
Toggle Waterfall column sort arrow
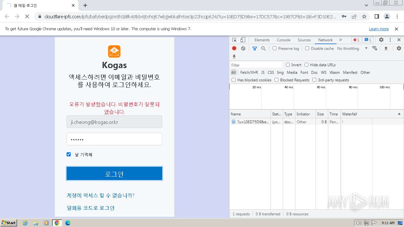tap(399, 114)
